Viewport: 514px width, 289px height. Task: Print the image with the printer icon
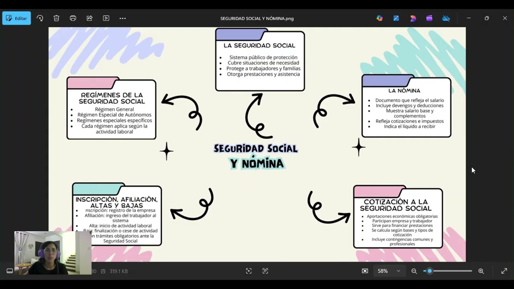73,18
